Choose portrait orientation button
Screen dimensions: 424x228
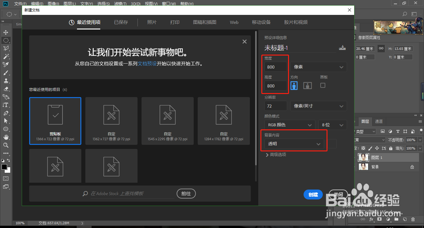(294, 86)
